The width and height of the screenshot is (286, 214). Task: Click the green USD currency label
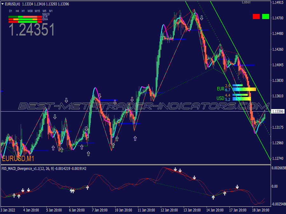[220, 98]
